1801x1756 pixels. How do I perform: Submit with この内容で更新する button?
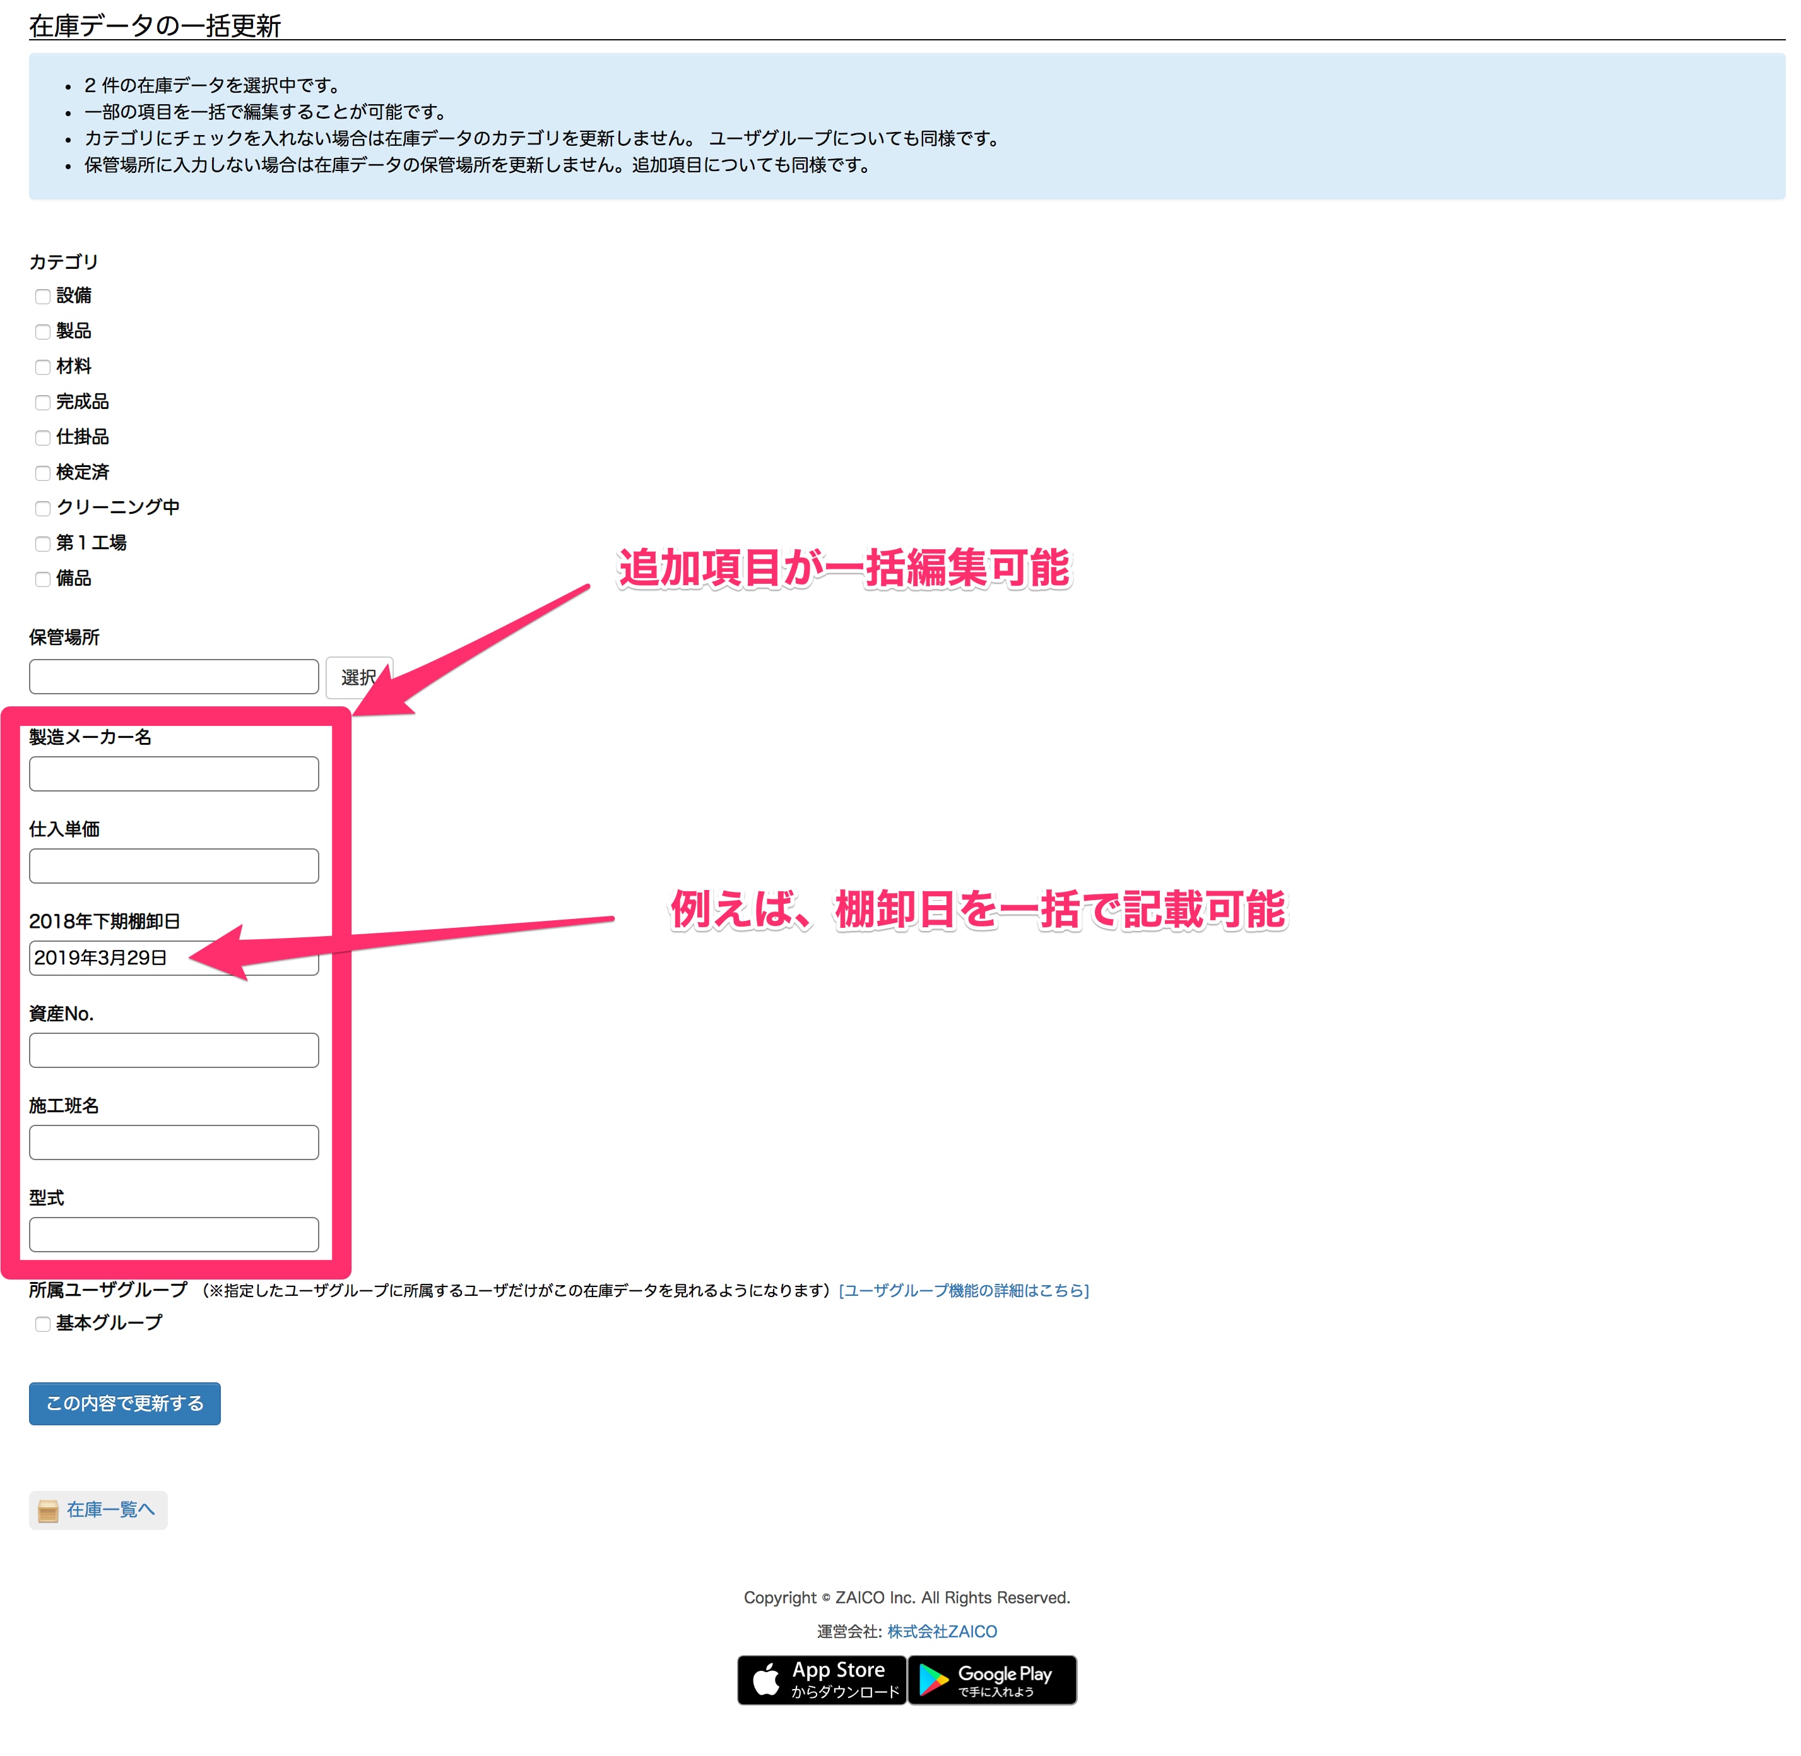[124, 1404]
